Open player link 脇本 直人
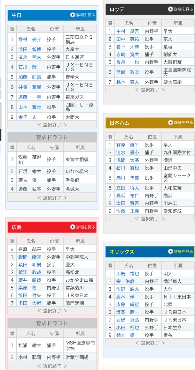Screen dimensions: 195x370 127,82
